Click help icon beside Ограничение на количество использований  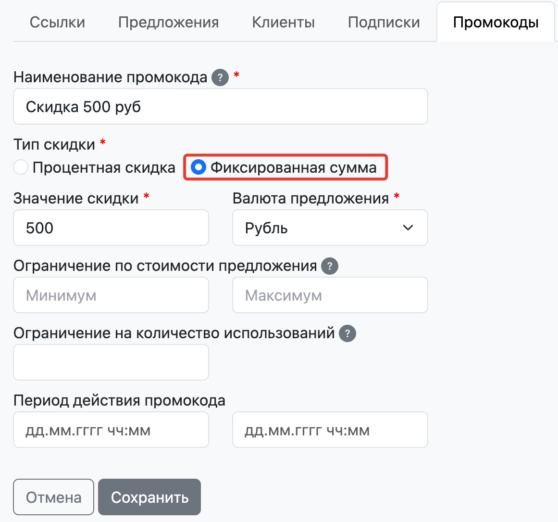tap(347, 333)
